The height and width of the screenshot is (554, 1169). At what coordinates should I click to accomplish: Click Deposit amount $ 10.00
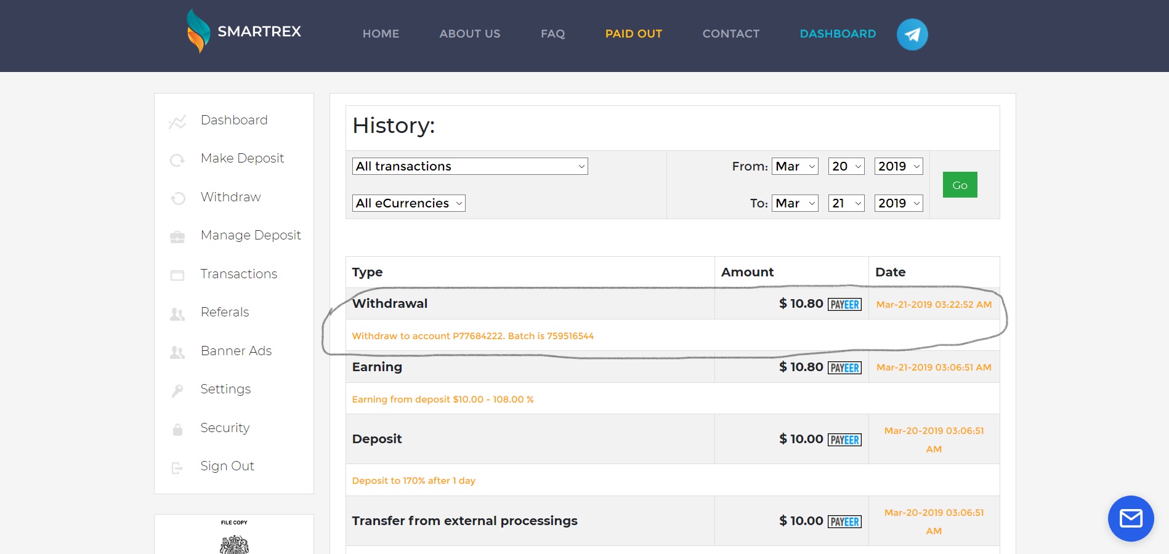coord(801,439)
